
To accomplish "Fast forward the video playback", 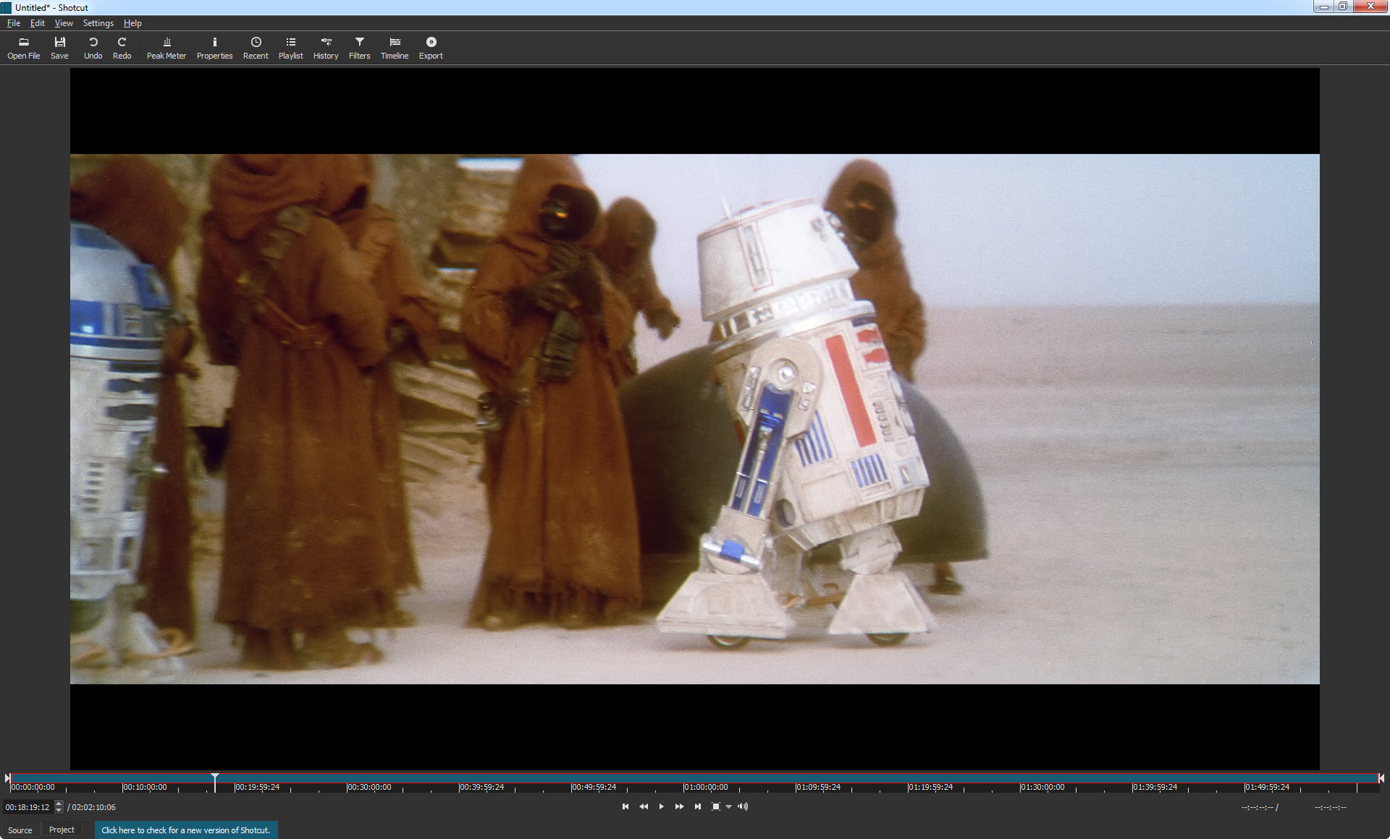I will (x=679, y=806).
